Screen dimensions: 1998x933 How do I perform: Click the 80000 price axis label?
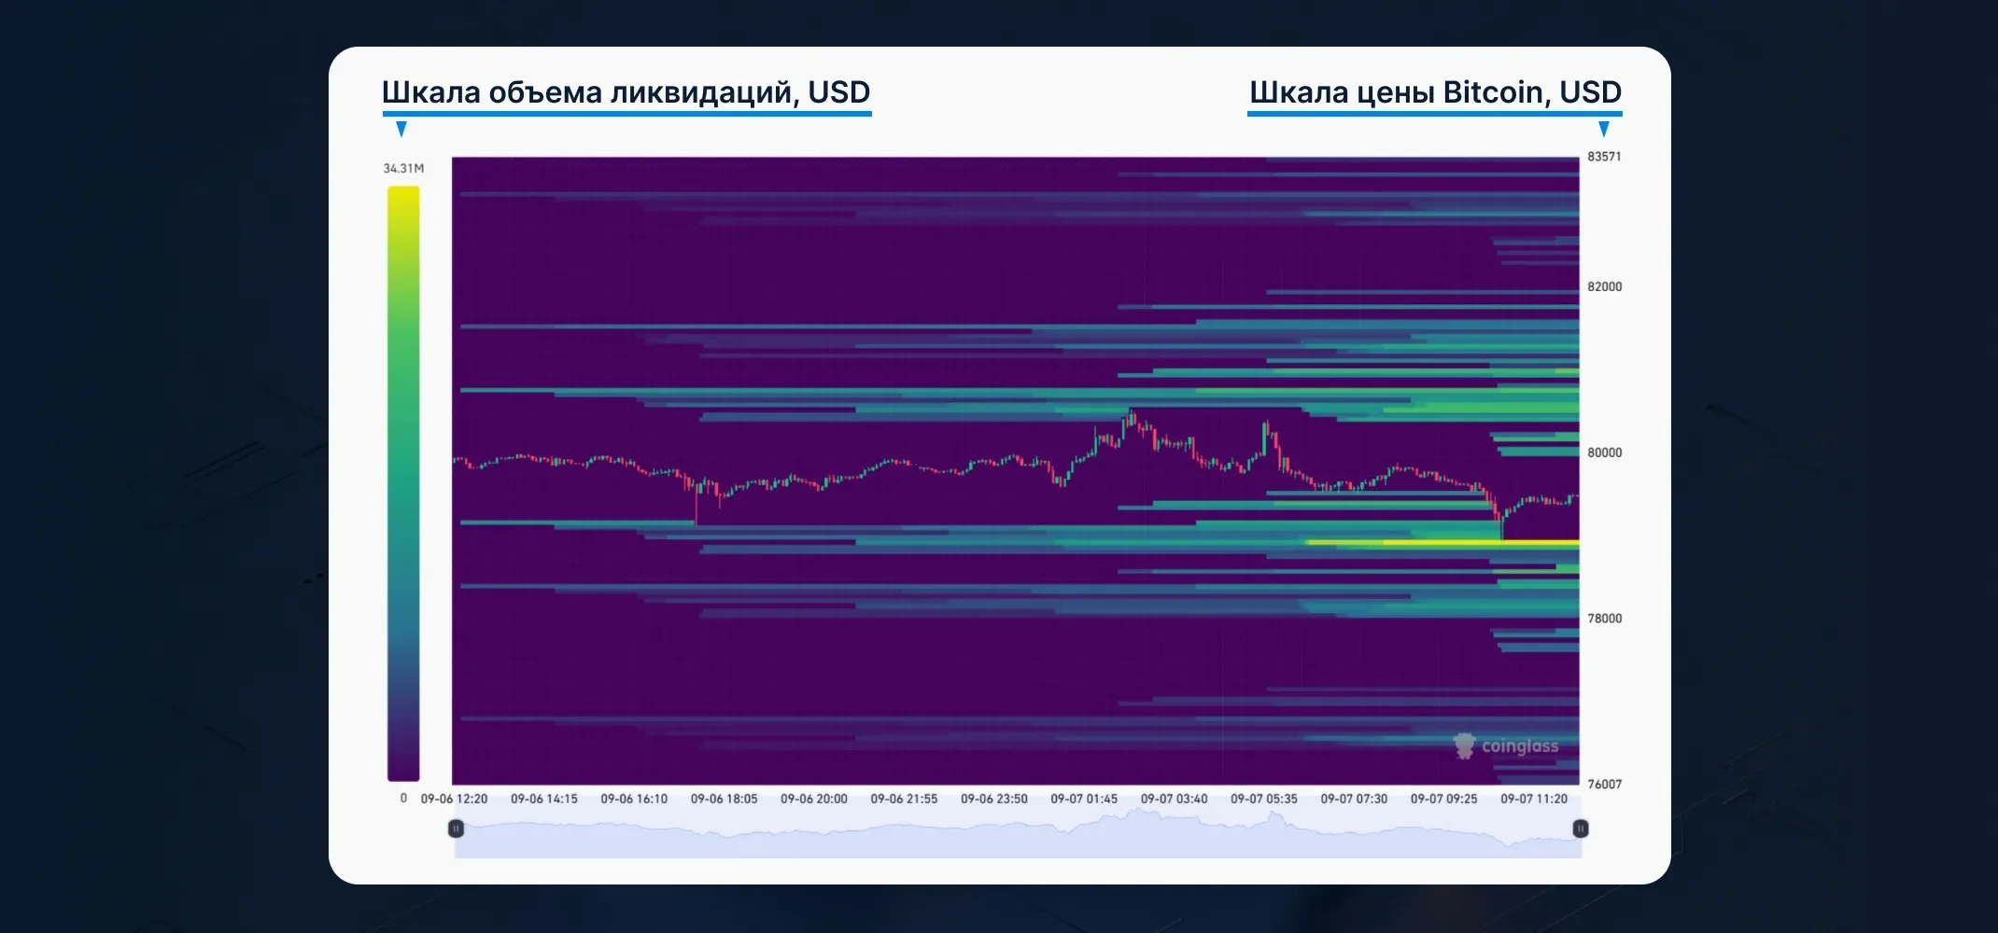pyautogui.click(x=1604, y=453)
